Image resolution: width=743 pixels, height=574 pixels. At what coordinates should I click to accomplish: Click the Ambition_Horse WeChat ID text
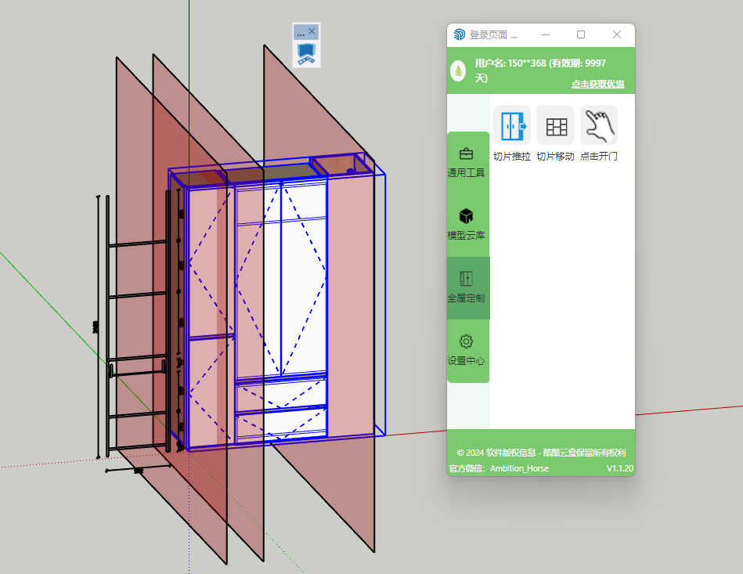coord(519,468)
